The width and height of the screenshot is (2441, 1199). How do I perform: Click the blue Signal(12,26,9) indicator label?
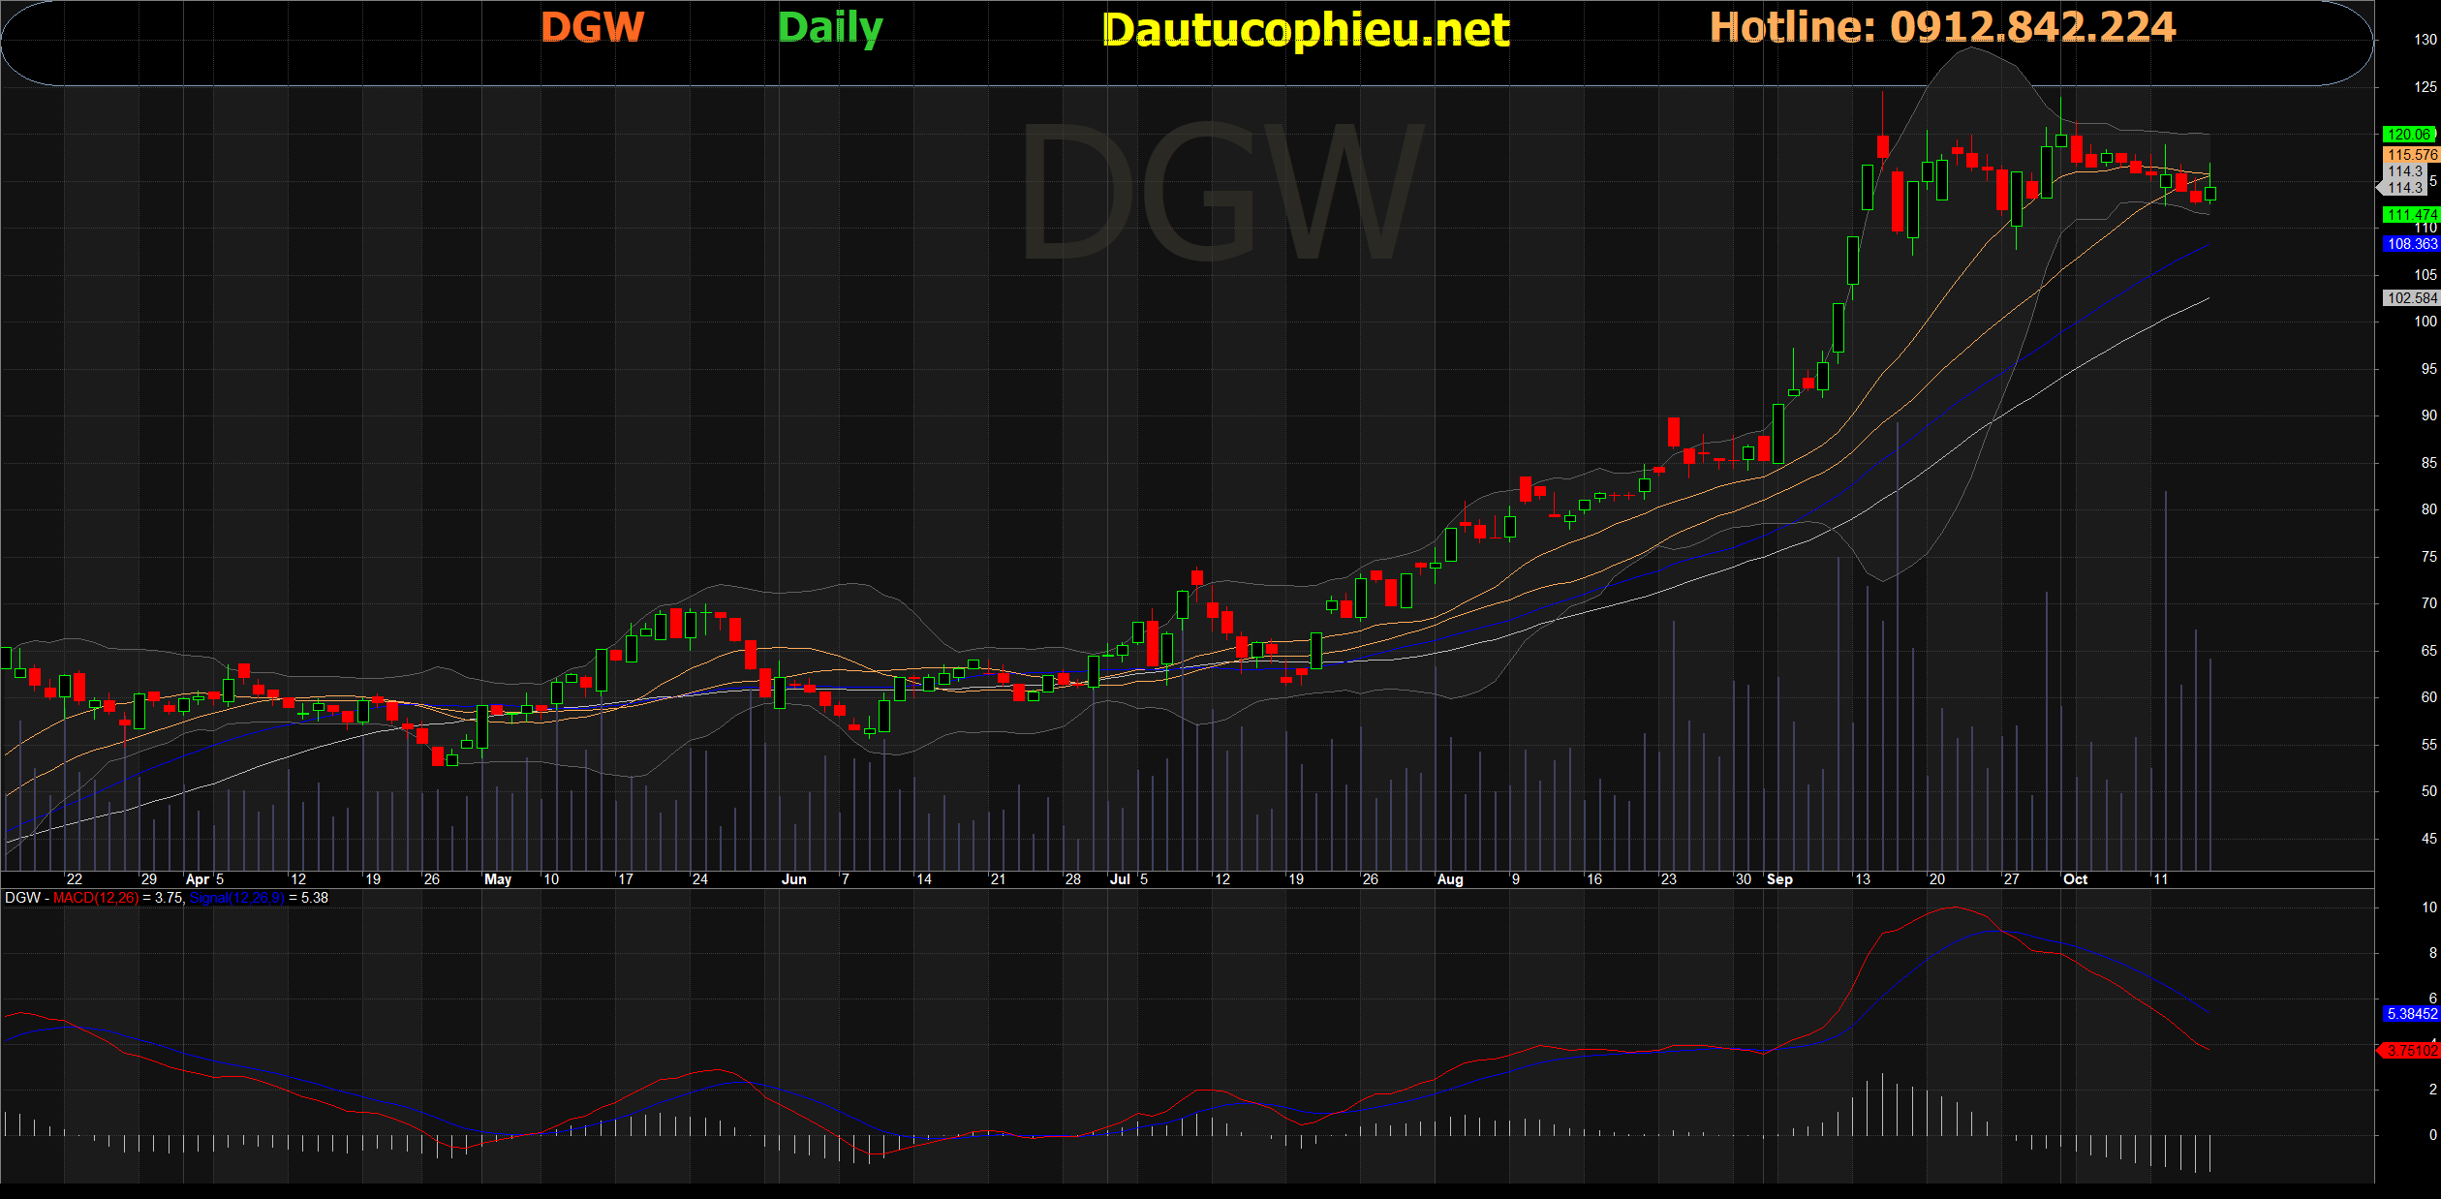(237, 899)
